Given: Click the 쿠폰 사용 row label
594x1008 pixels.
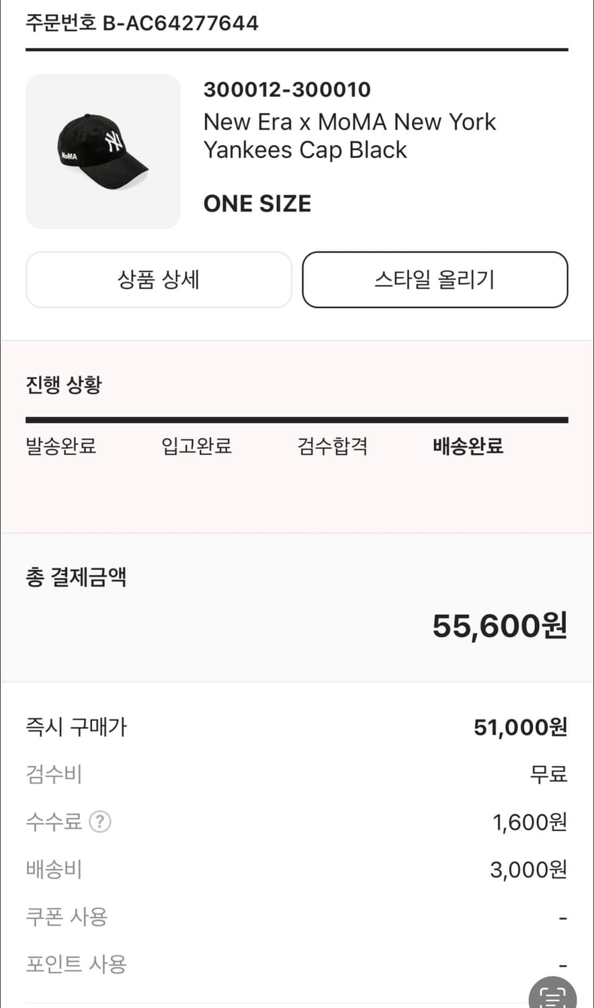Looking at the screenshot, I should (x=67, y=917).
